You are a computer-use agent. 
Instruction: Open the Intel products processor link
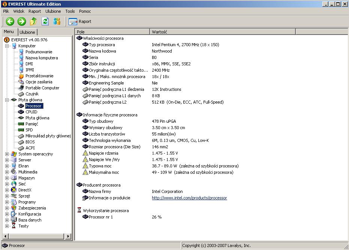coord(189,198)
